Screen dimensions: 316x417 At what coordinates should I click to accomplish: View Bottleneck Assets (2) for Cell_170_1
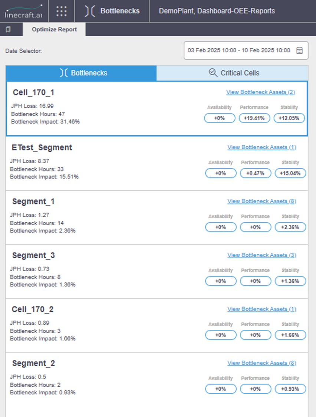click(x=260, y=92)
